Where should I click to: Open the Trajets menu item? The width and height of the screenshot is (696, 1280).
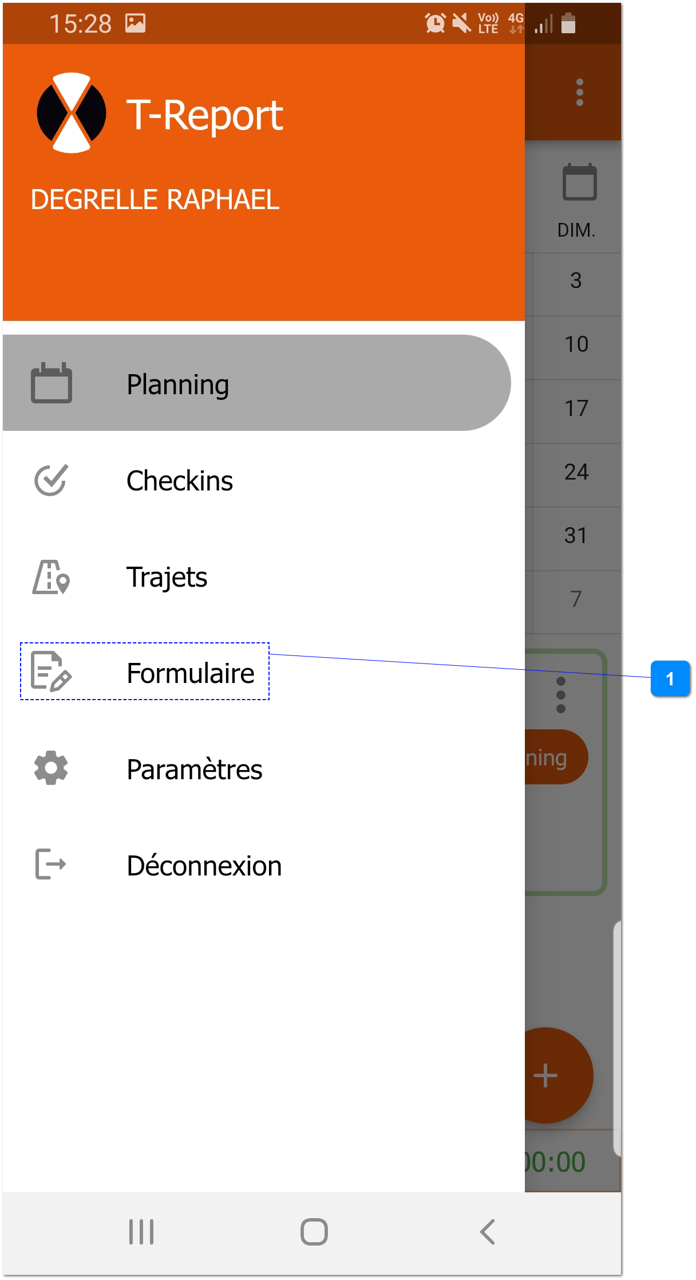[x=167, y=577]
